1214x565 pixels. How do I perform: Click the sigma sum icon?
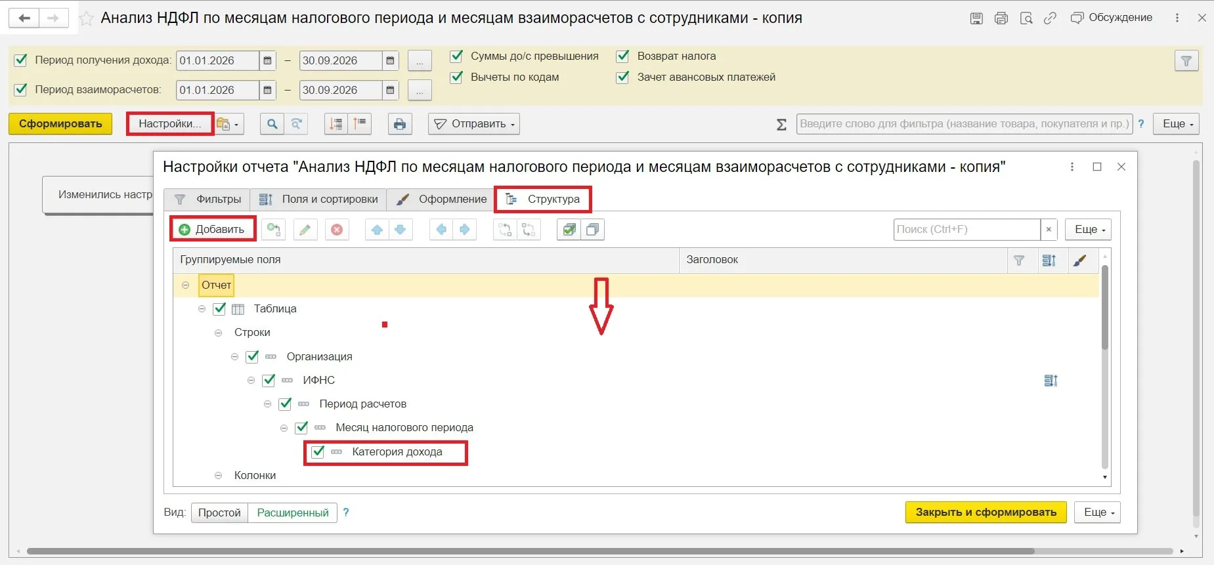781,124
